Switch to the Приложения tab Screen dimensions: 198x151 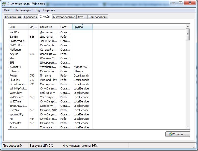[x=13, y=17]
